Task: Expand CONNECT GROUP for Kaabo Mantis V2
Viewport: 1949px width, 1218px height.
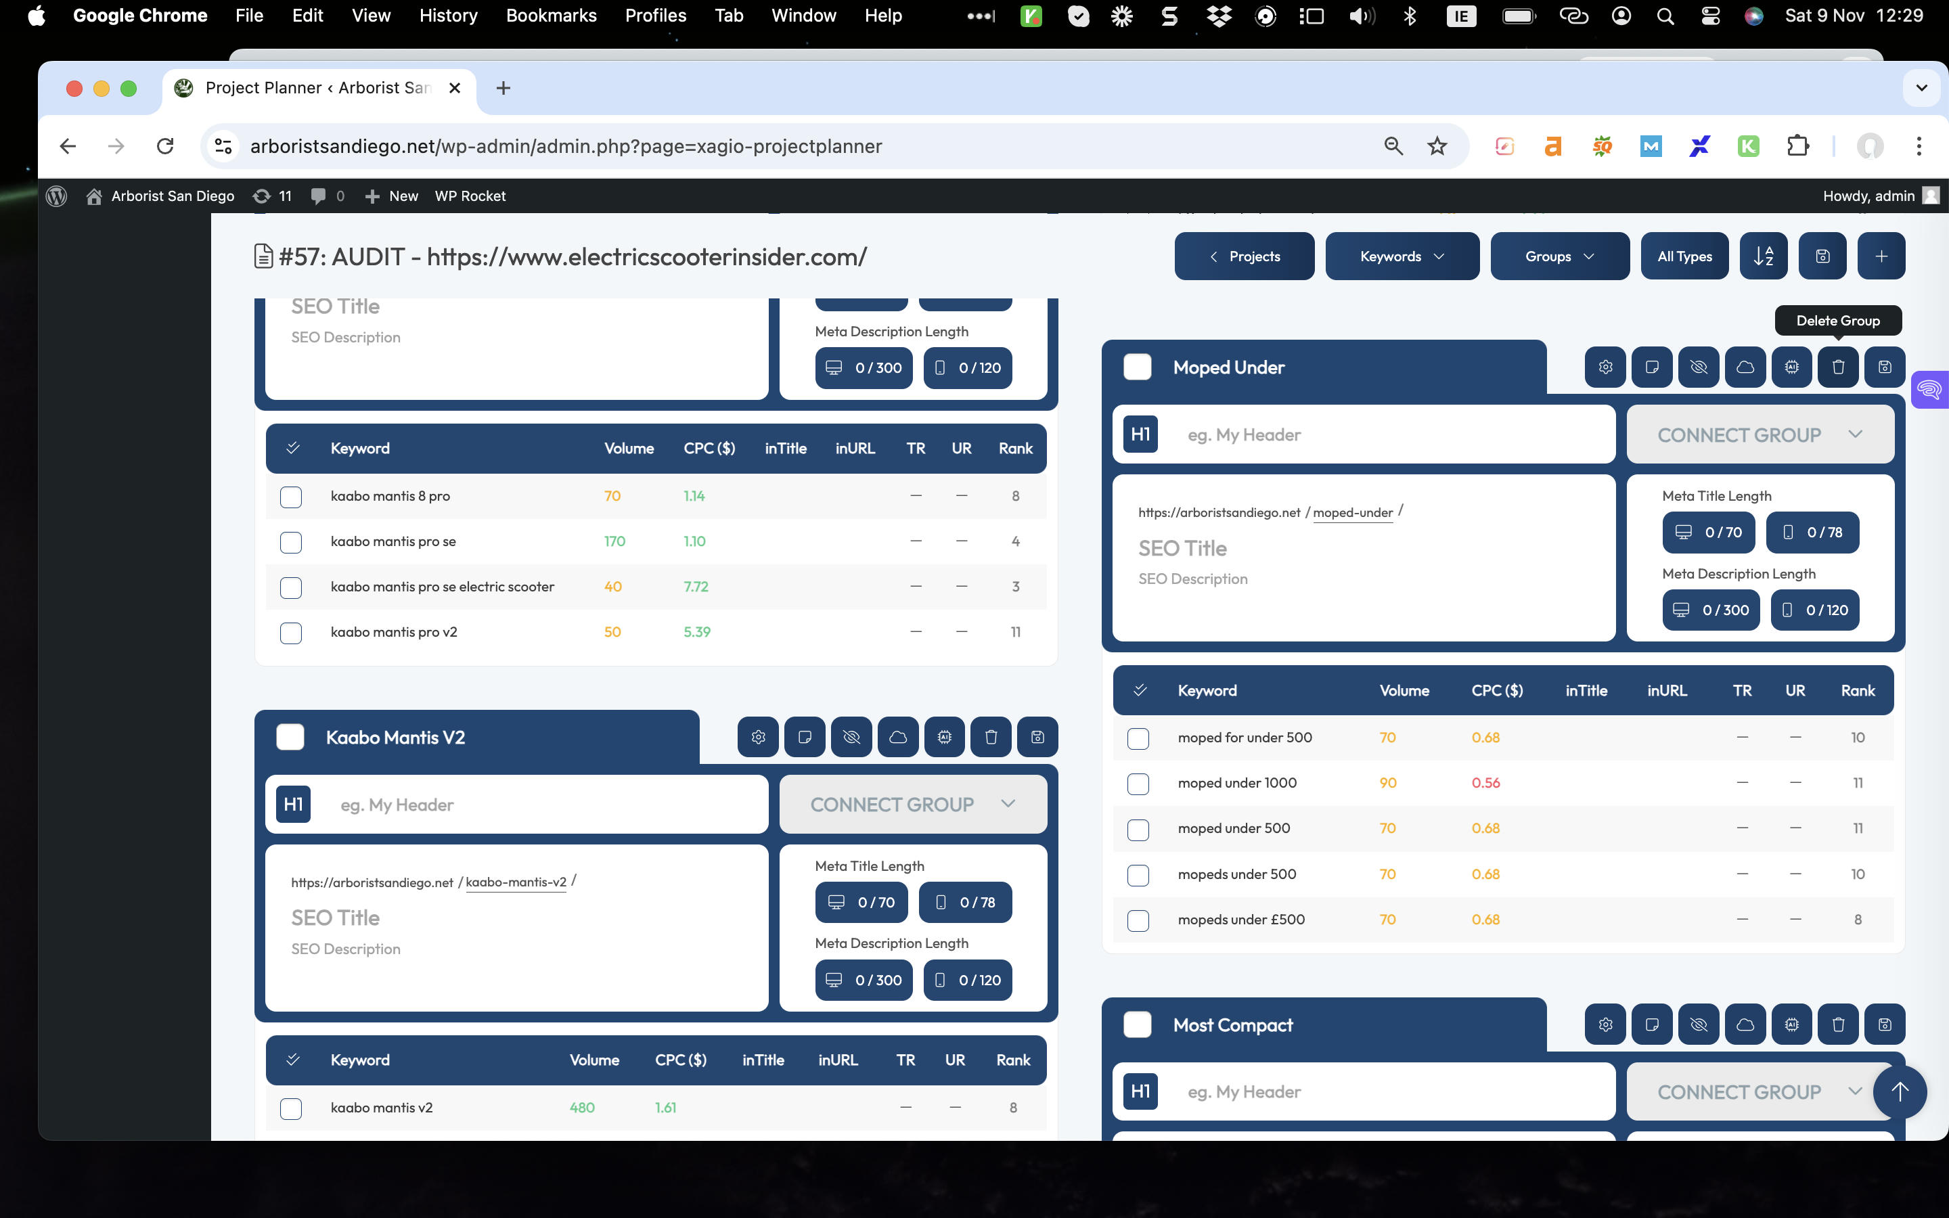Action: click(912, 804)
